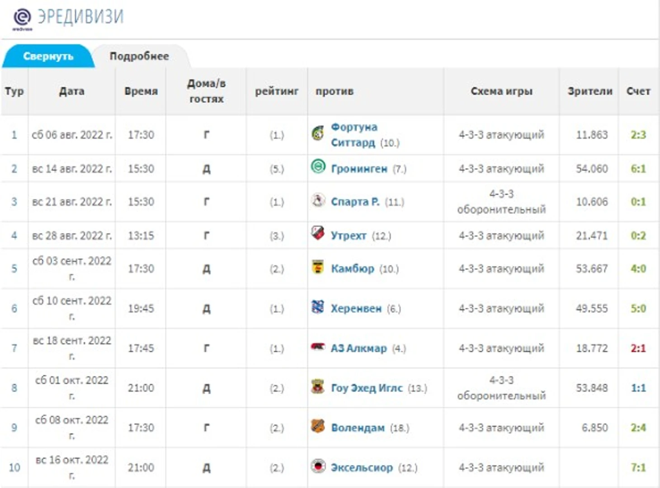Click attendance value 6.850
660x488 pixels.
(x=595, y=427)
